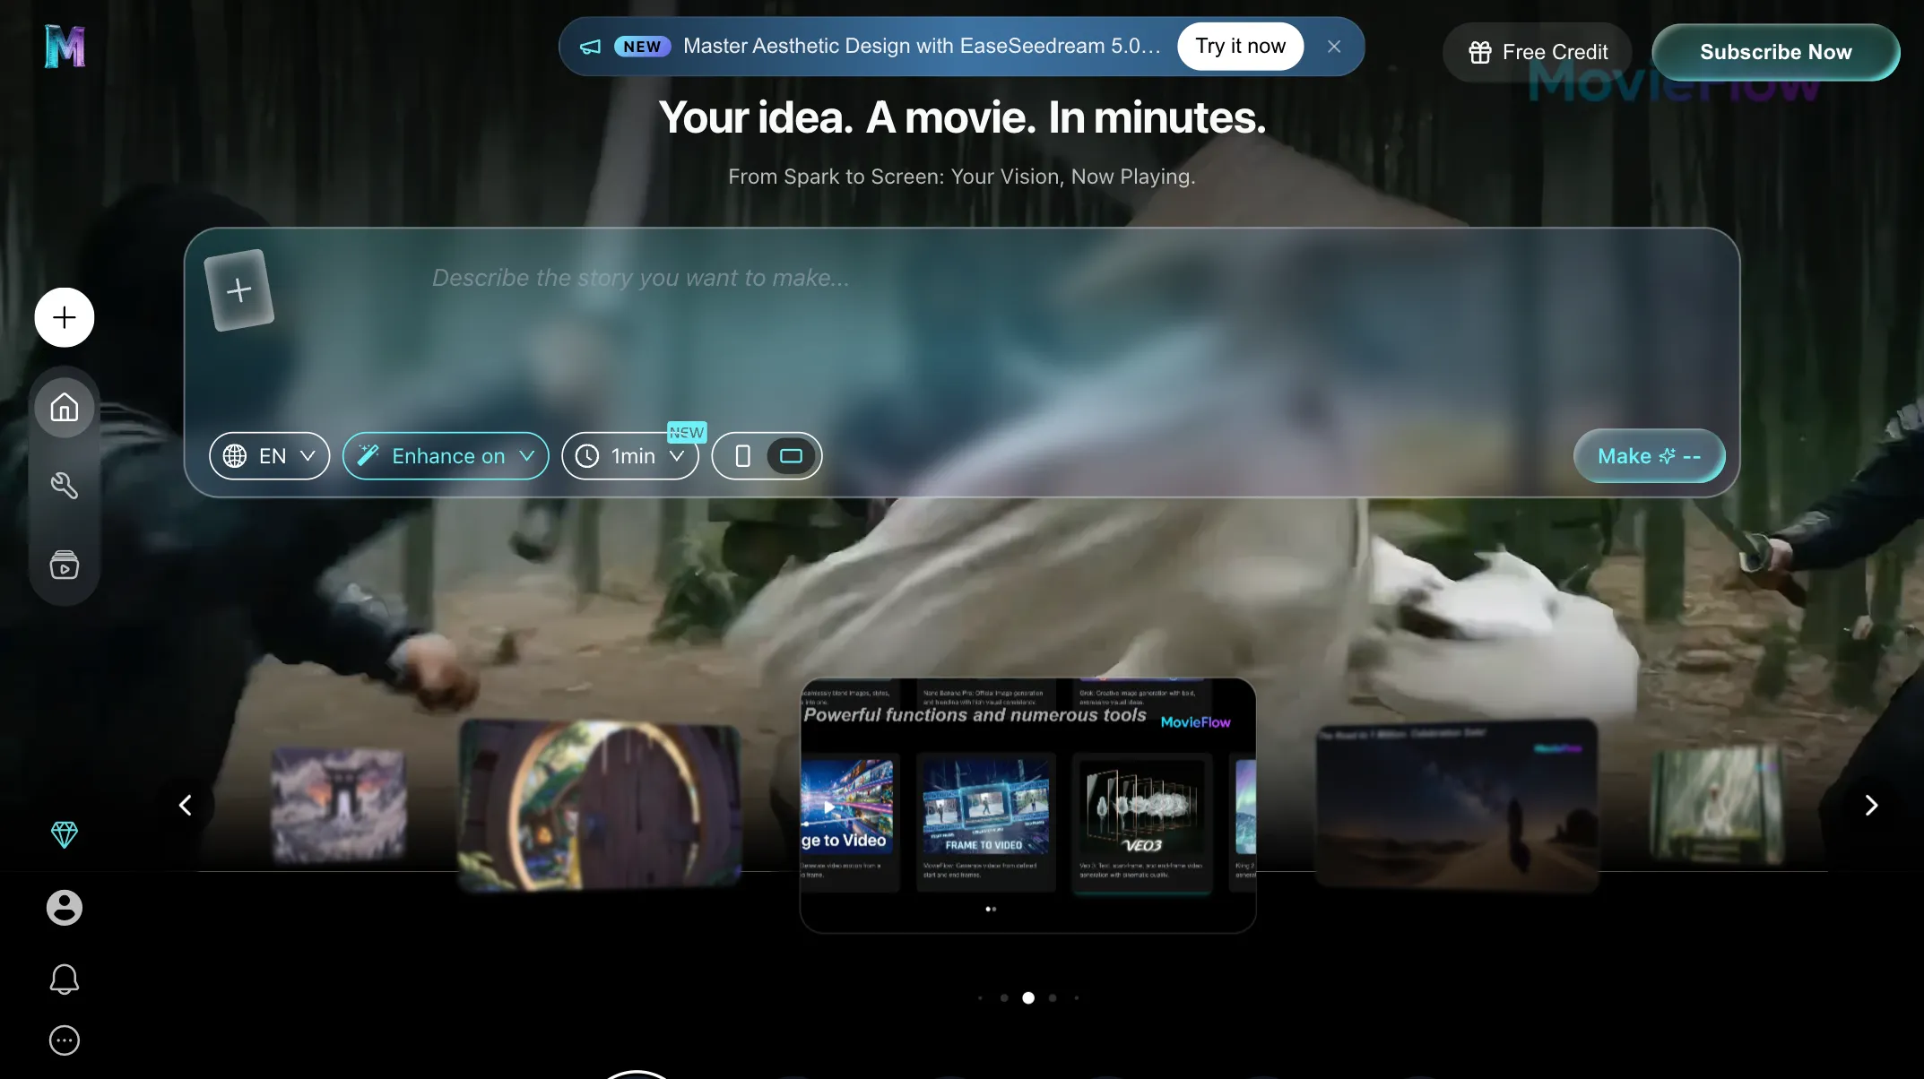Click the ellipsis more options icon
This screenshot has width=1924, height=1079.
click(64, 1040)
